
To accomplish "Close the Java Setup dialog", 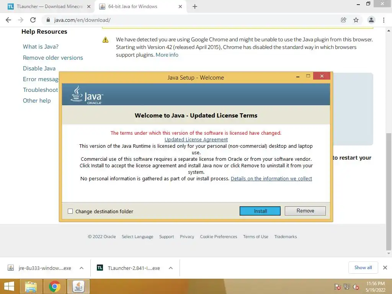I will [x=322, y=76].
